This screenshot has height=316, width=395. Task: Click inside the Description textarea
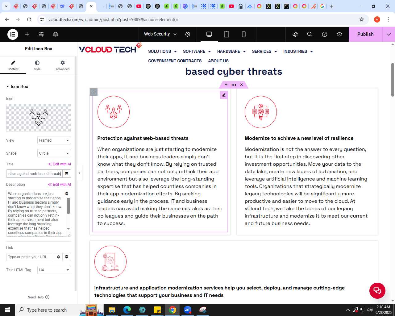pyautogui.click(x=35, y=213)
